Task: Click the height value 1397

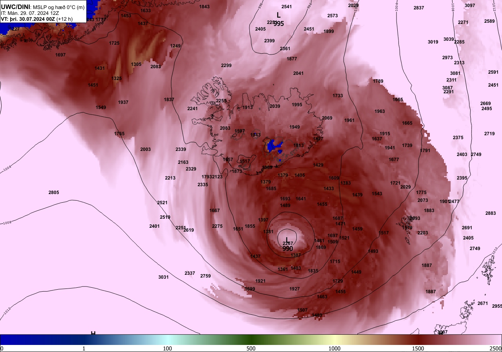Action: (263, 220)
